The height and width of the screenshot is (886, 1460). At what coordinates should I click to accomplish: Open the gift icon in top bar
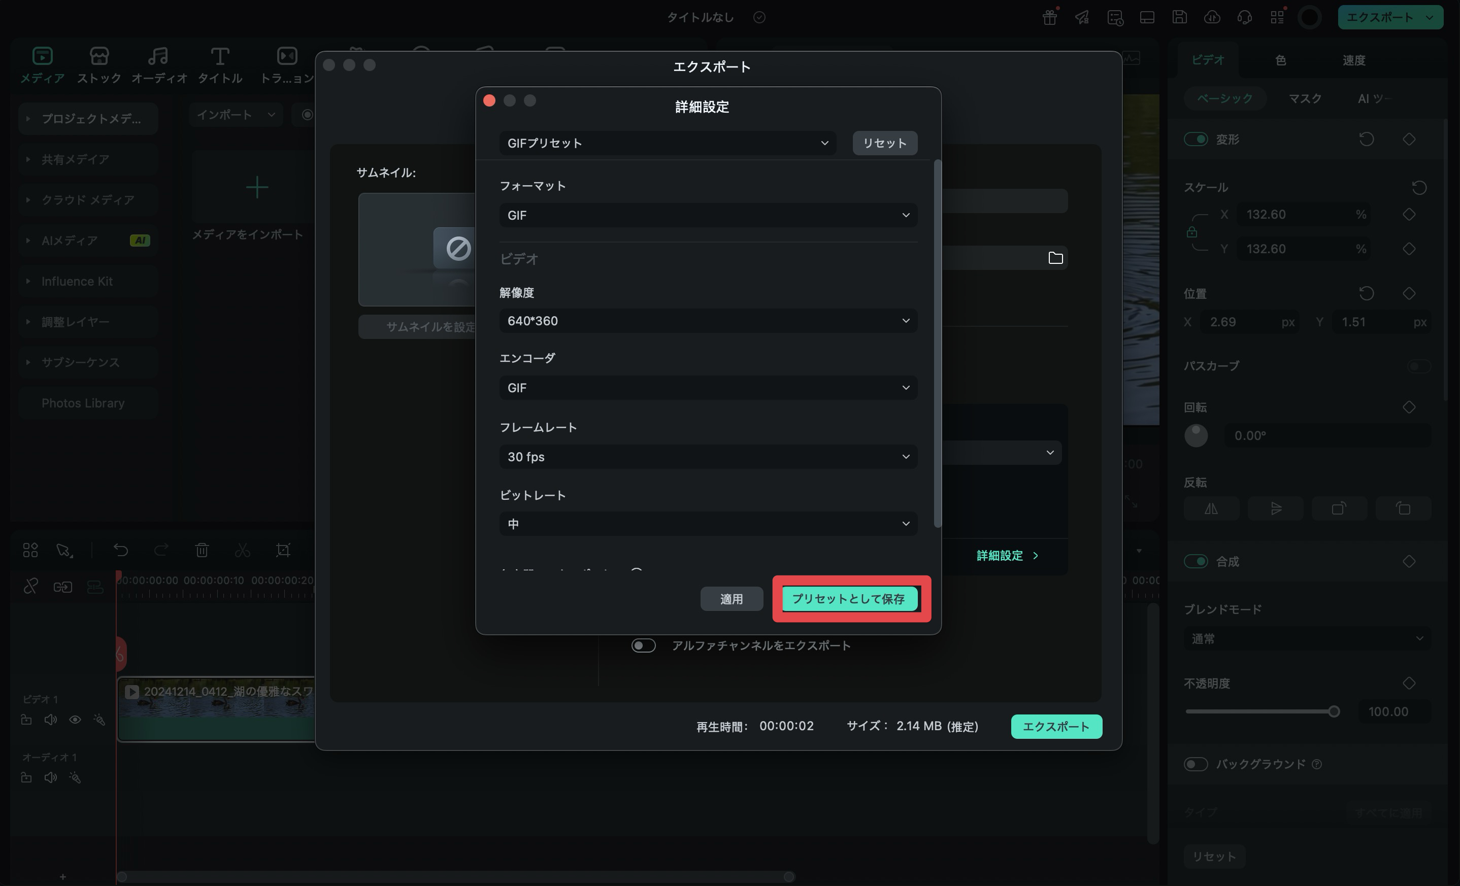tap(1049, 18)
